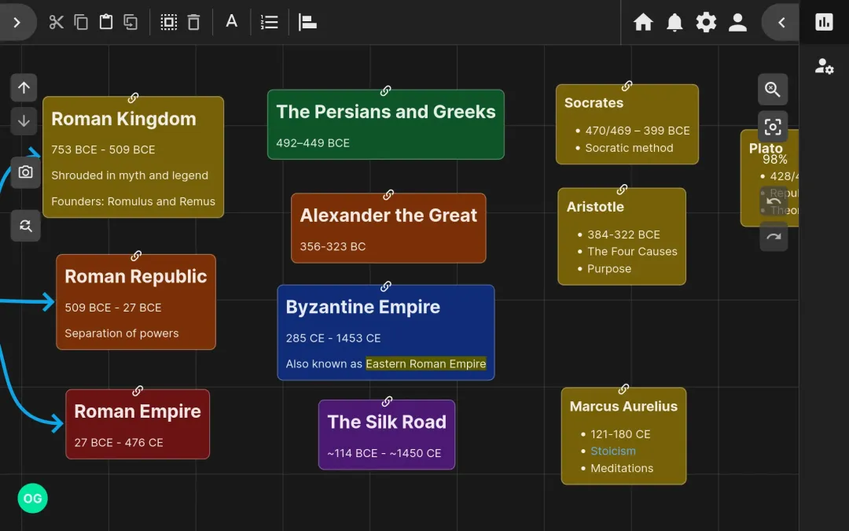Screen dimensions: 849x531
Task: Click the OG user avatar badge
Action: pos(32,498)
